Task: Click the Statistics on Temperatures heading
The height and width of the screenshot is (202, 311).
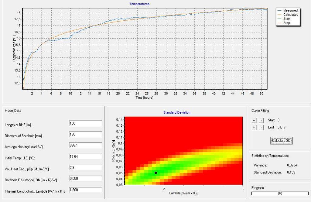Action: click(270, 156)
